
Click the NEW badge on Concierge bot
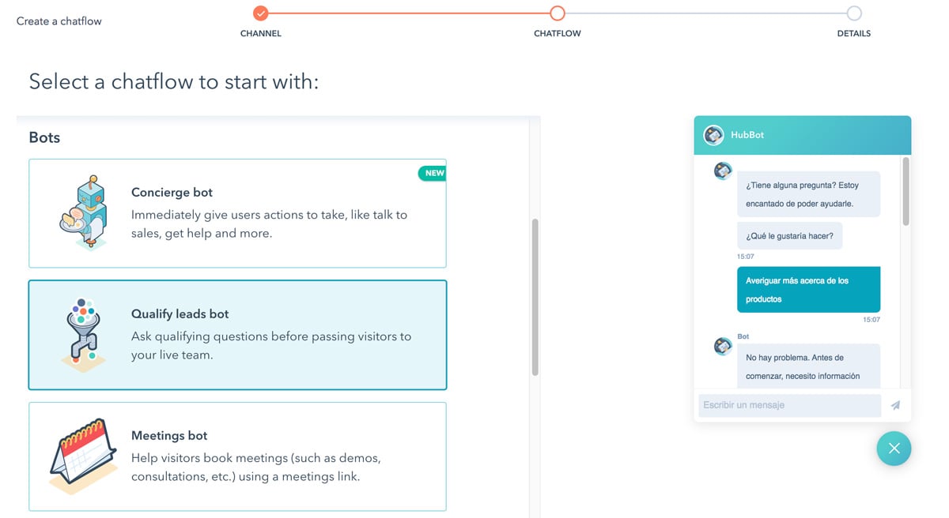coord(432,172)
